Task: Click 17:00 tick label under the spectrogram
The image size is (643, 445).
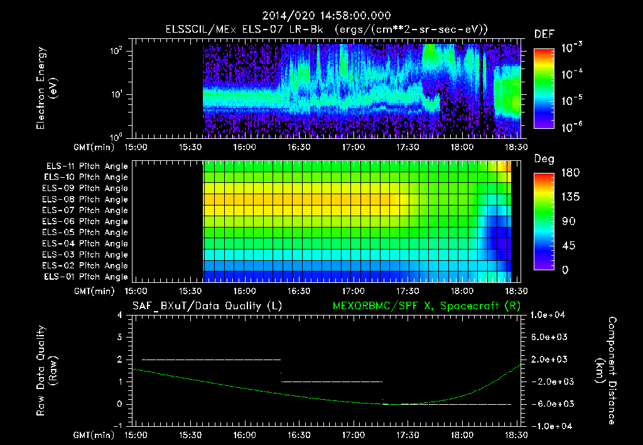Action: point(354,147)
